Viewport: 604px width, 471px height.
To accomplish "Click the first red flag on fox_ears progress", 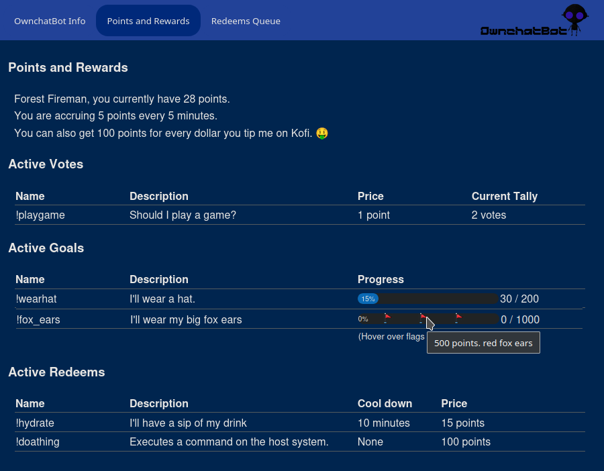I will point(387,317).
